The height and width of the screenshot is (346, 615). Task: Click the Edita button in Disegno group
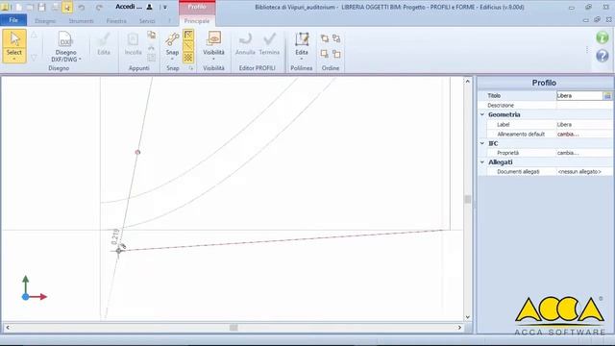tap(104, 44)
